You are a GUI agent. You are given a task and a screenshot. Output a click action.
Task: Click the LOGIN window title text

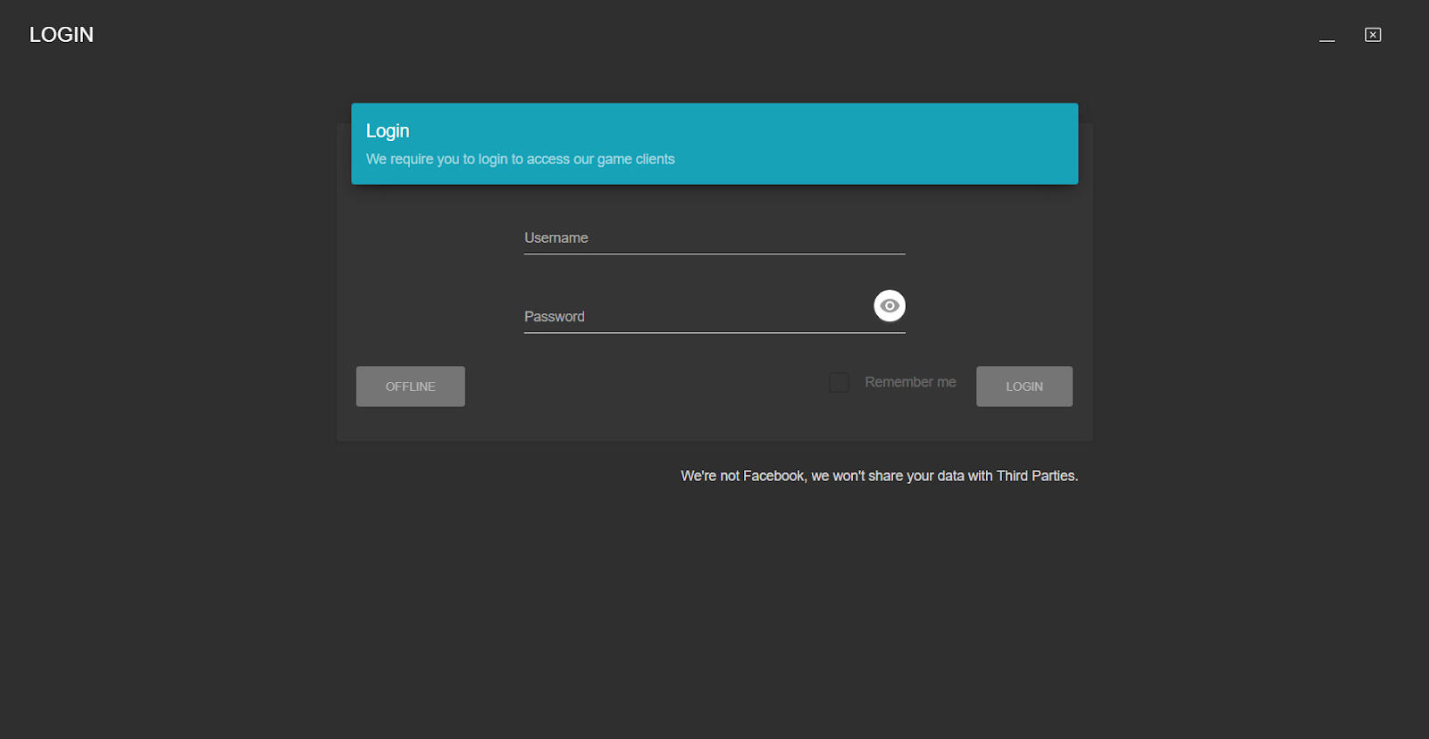point(62,35)
